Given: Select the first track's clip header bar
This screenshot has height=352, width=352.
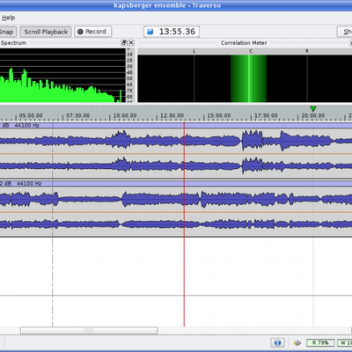Looking at the screenshot, I should [176, 126].
